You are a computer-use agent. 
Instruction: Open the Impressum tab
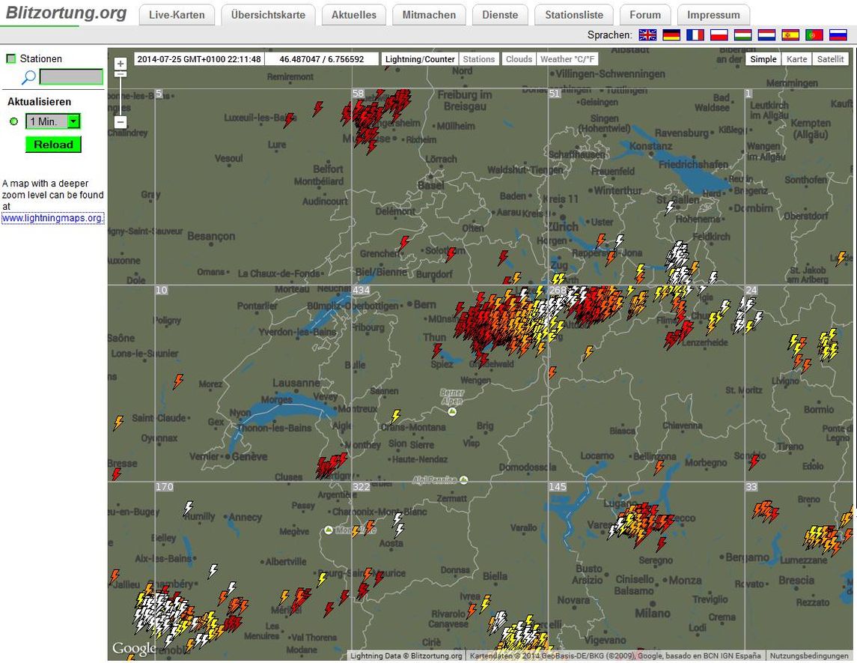(x=713, y=15)
